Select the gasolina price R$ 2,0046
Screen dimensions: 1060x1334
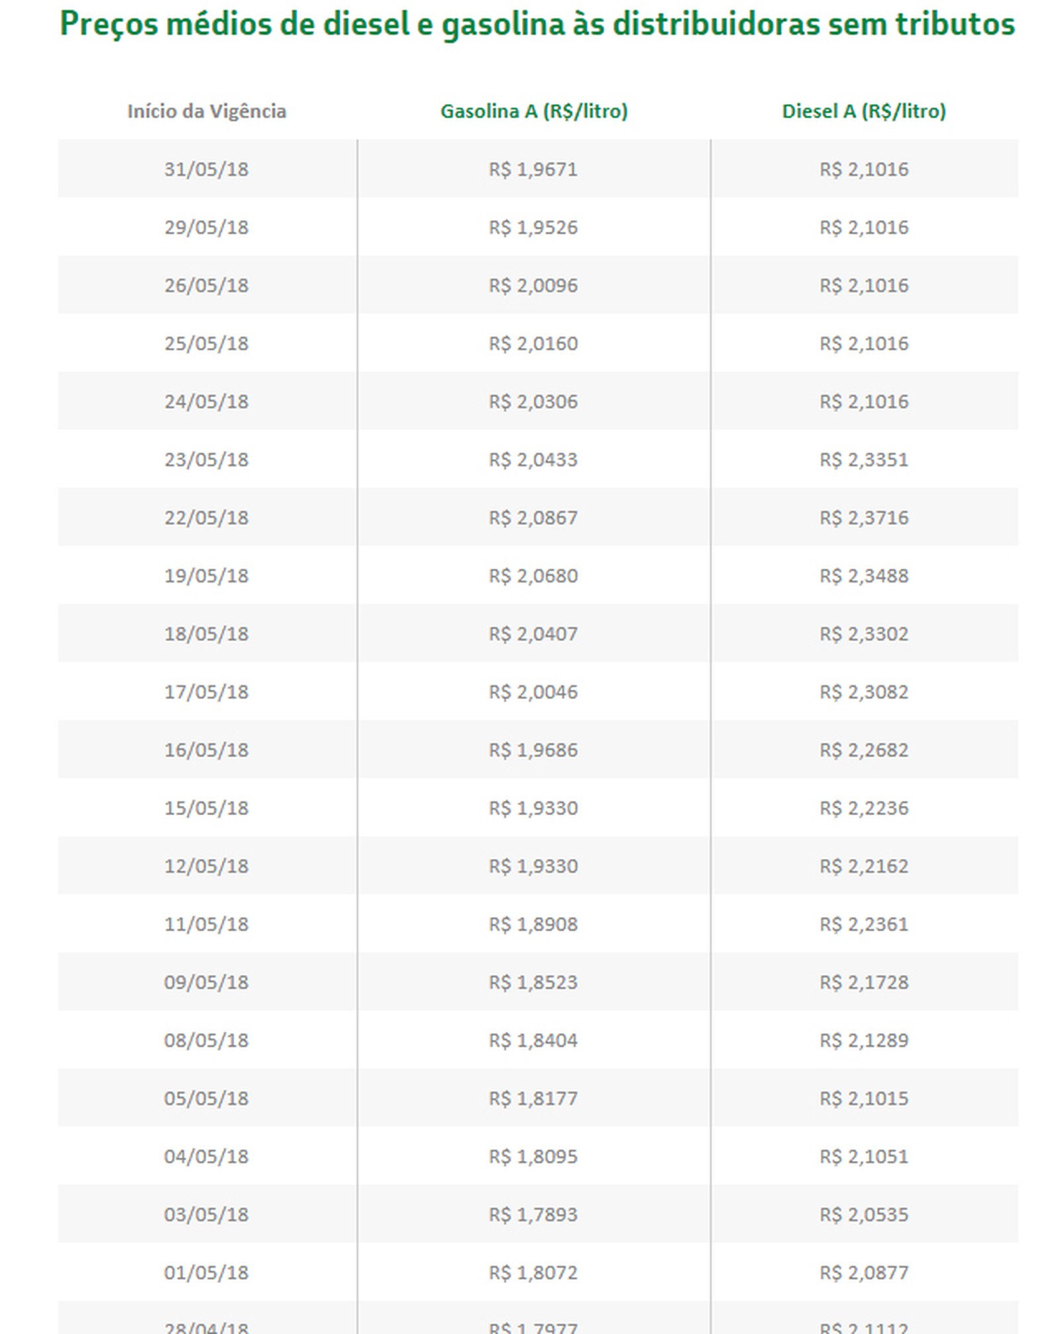point(533,692)
